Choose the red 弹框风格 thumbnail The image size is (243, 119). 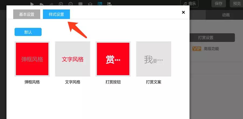(32, 59)
